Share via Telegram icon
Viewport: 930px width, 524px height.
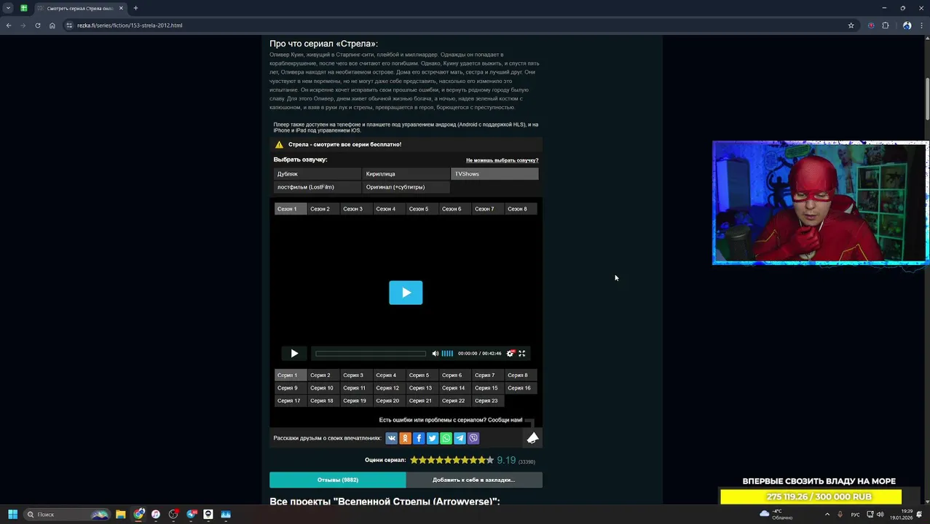click(460, 438)
